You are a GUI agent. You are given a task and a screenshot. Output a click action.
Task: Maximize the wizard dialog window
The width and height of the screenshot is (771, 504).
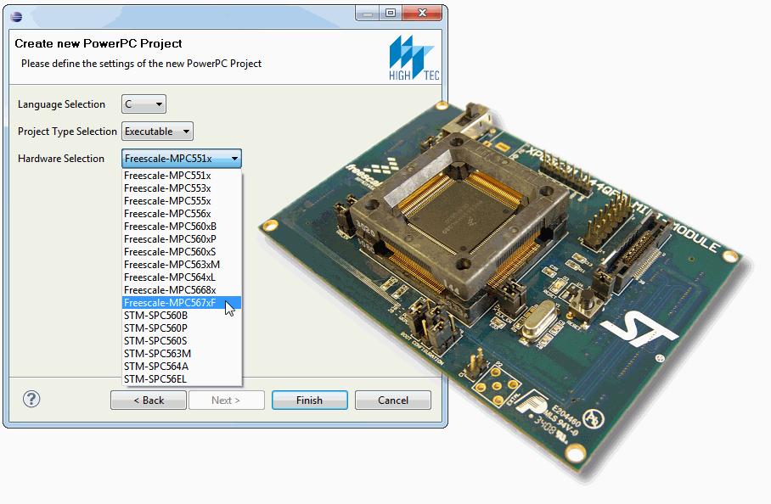point(391,14)
